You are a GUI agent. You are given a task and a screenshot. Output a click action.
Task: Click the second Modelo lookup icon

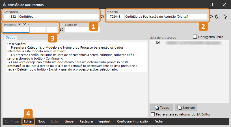coord(217,17)
